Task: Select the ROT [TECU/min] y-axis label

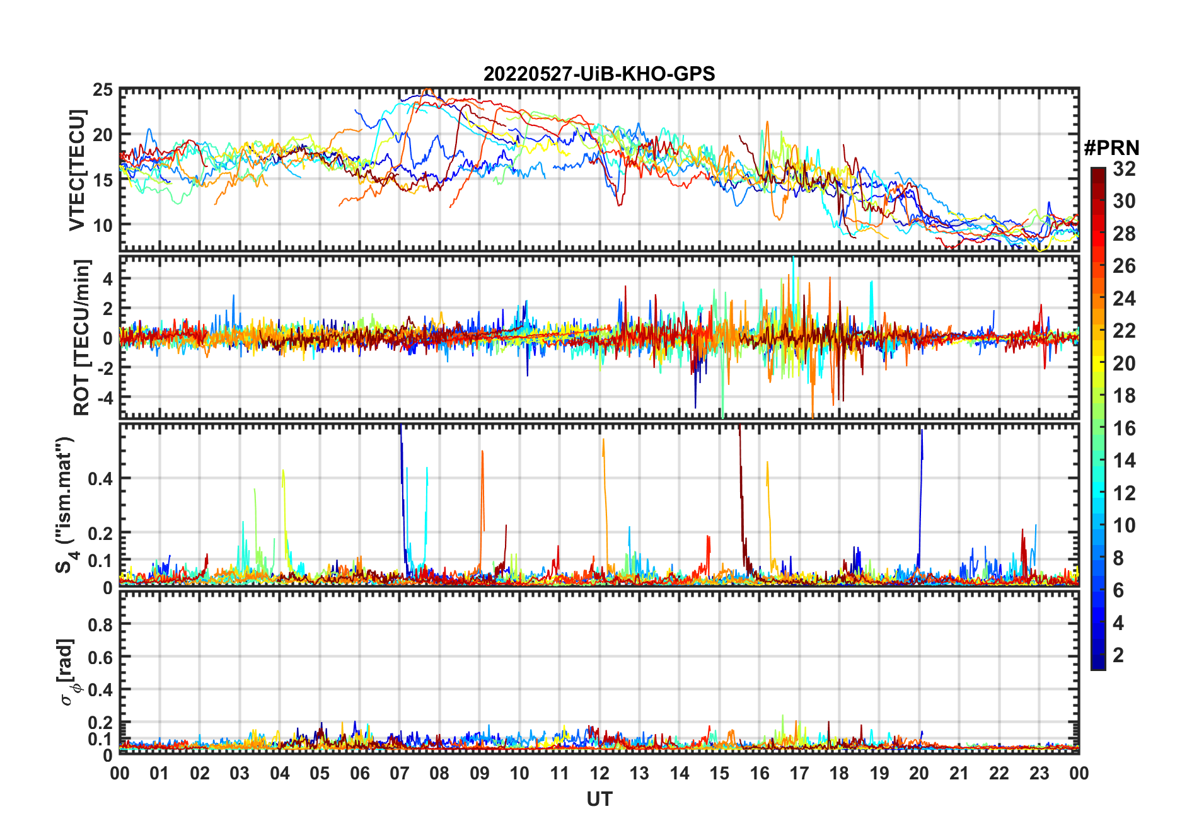Action: click(x=81, y=337)
